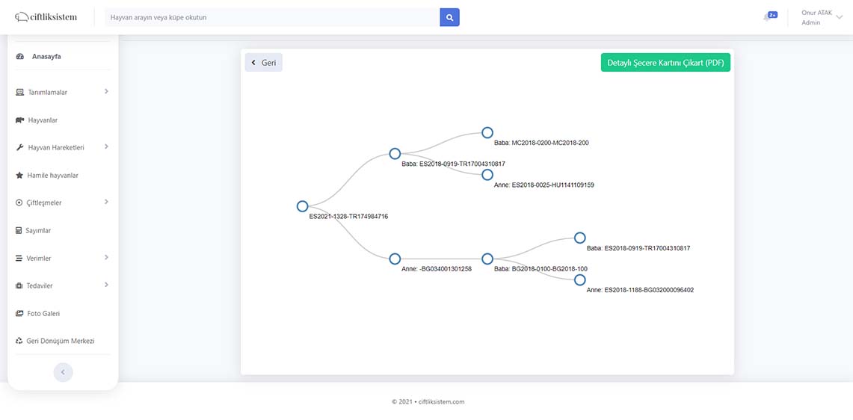The height and width of the screenshot is (420, 853).
Task: Click the Admin role text
Action: tap(810, 23)
